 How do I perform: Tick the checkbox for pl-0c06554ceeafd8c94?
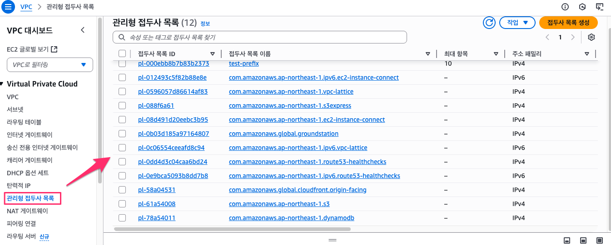coord(122,148)
